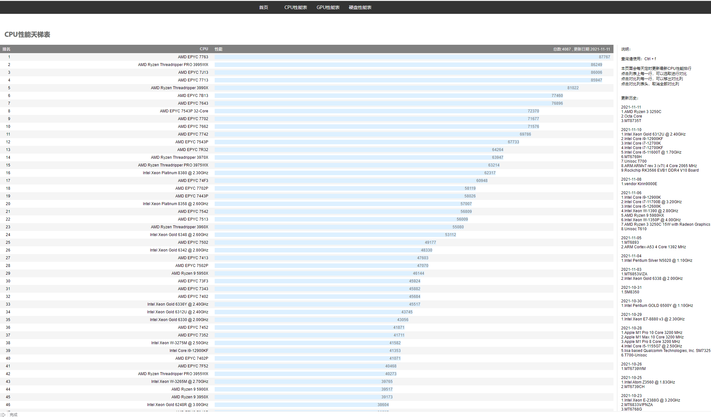711x417 pixels.
Task: Select the AMD EPYC 7343 row
Action: click(x=307, y=289)
